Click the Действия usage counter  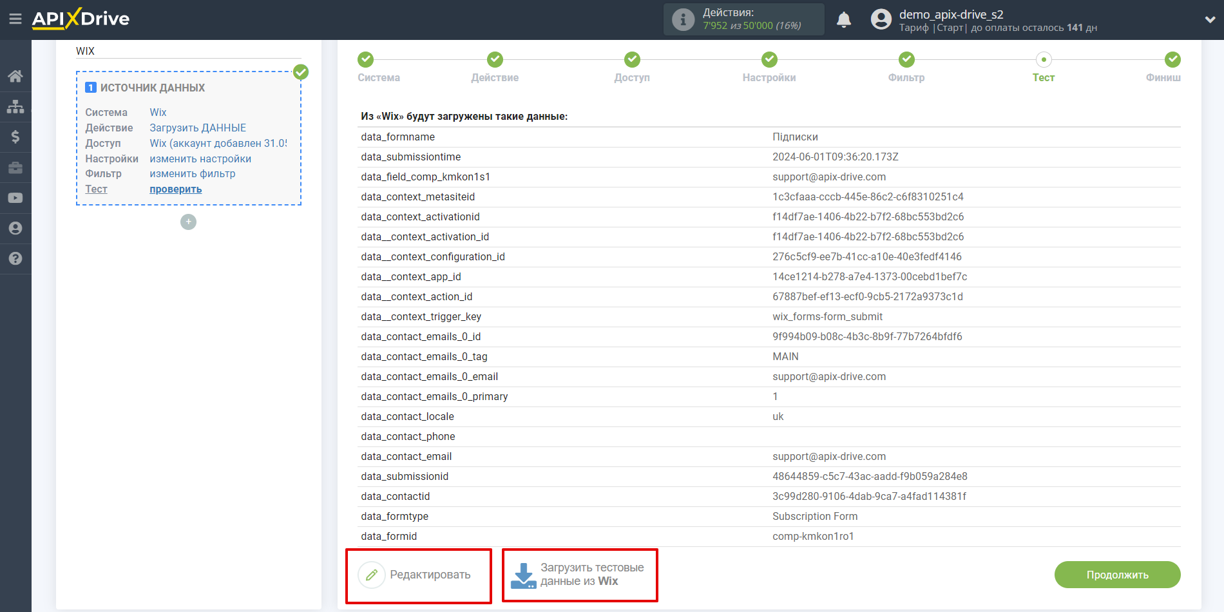pyautogui.click(x=744, y=19)
